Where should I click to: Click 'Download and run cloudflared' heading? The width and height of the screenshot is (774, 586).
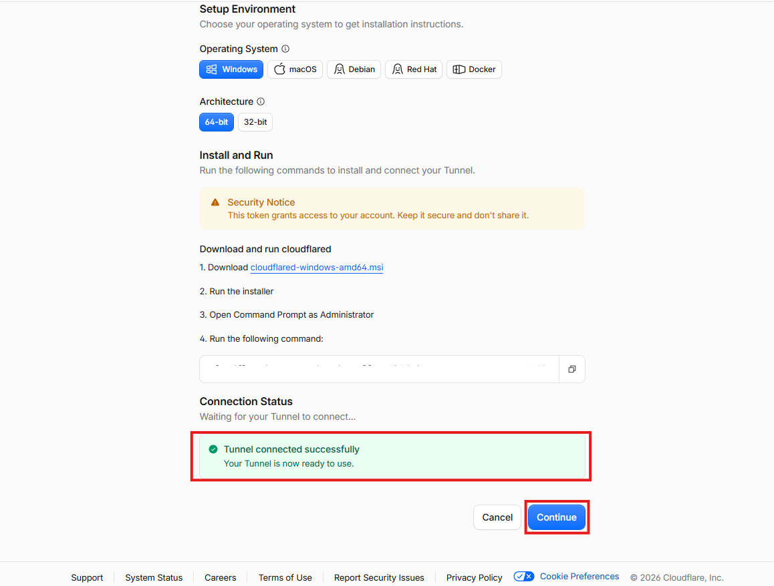tap(265, 250)
